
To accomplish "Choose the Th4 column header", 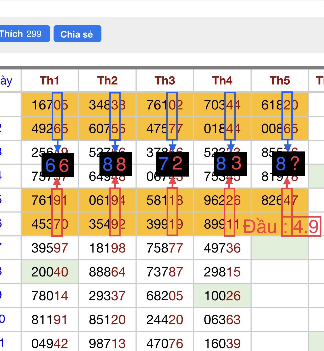I will pos(222,81).
